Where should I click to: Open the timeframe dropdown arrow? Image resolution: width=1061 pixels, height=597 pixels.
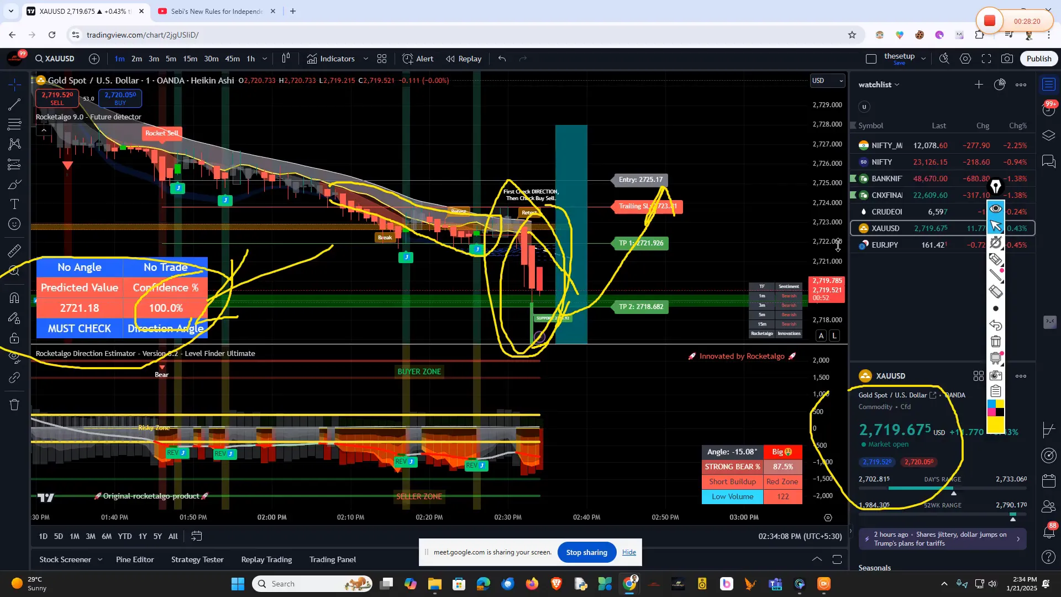[x=265, y=59]
